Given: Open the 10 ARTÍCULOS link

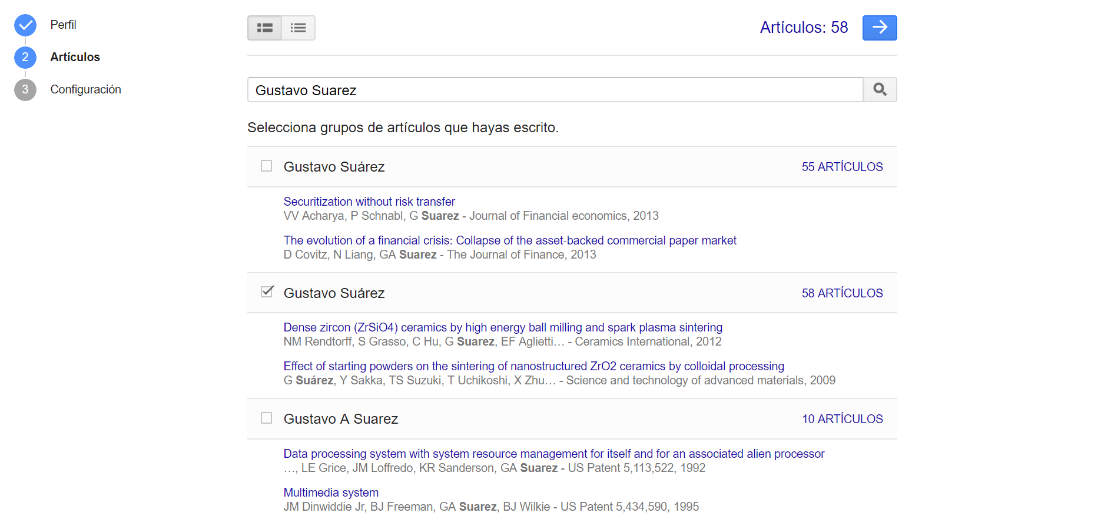Looking at the screenshot, I should (842, 419).
